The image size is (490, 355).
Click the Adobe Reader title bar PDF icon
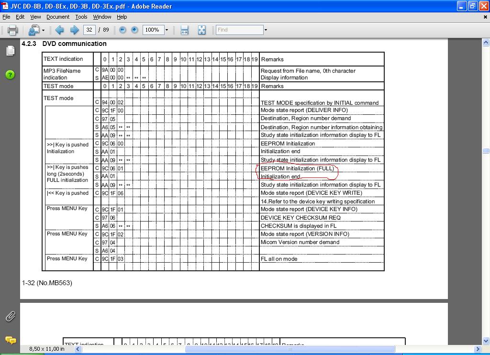pos(5,6)
